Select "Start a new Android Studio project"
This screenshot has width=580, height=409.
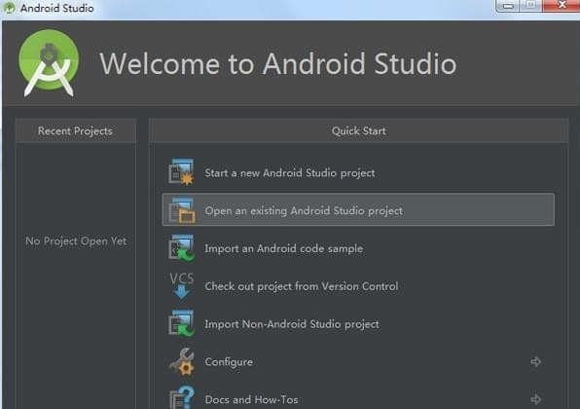(290, 173)
